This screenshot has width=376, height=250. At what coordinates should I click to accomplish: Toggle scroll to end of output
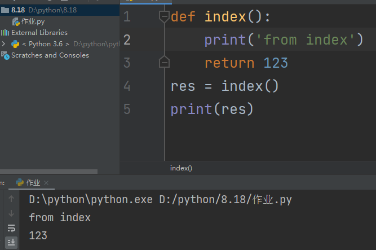coord(11,242)
